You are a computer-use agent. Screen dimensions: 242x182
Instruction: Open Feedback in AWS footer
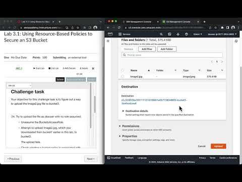(129, 158)
